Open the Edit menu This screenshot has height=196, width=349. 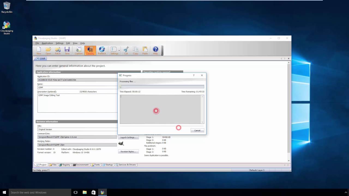point(68,43)
